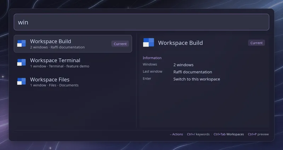Click the 'Workspace Build' preview panel title
Image resolution: width=283 pixels, height=150 pixels.
180,43
